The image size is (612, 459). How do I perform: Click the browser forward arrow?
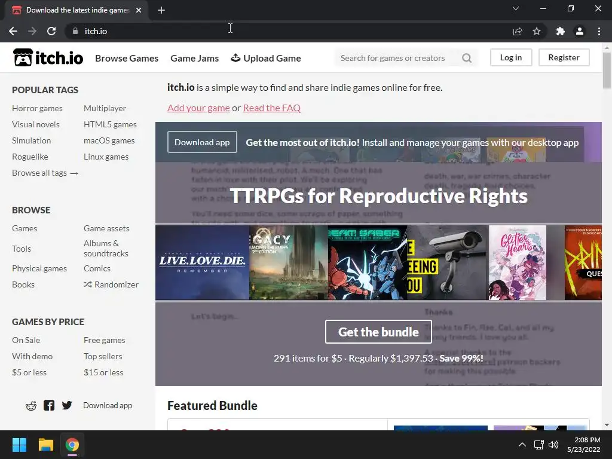click(32, 31)
